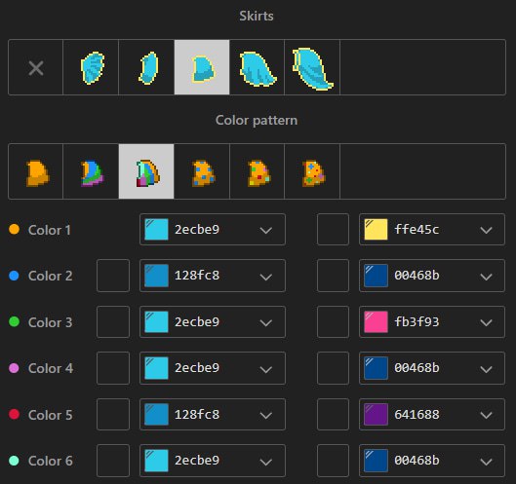Pick the longest fifth skirt style

click(312, 67)
